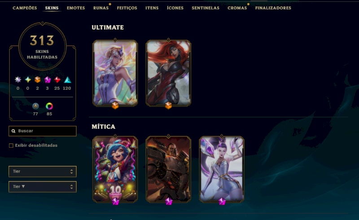Screen dimensions: 359x220
Task: Click the Transcendent tier icon showing 0
Action: pos(18,79)
